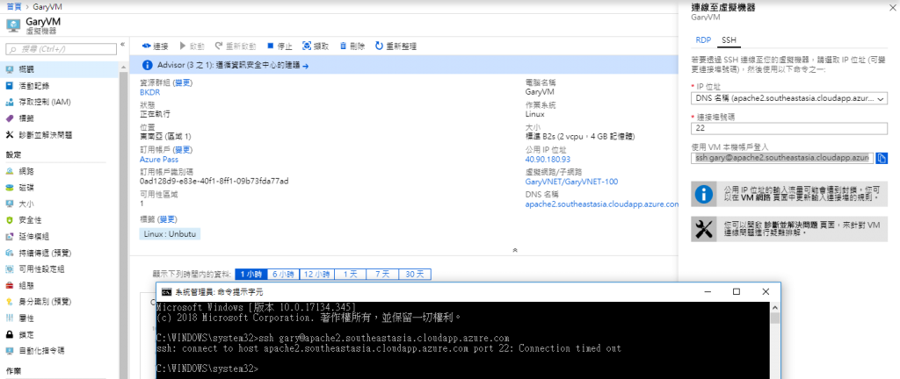This screenshot has width=900, height=379.
Task: Open the Tags (標籤) sidebar item
Action: pyautogui.click(x=60, y=118)
